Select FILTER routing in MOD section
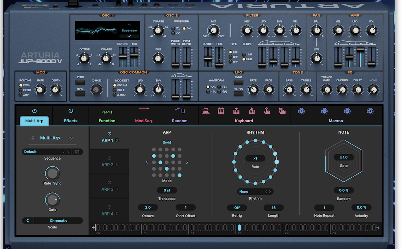This screenshot has height=249, width=403. pos(20,90)
